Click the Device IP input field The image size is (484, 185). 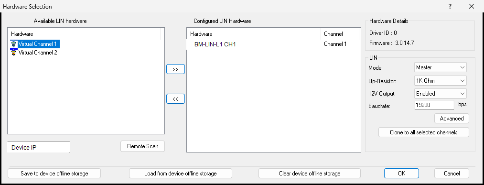click(39, 147)
